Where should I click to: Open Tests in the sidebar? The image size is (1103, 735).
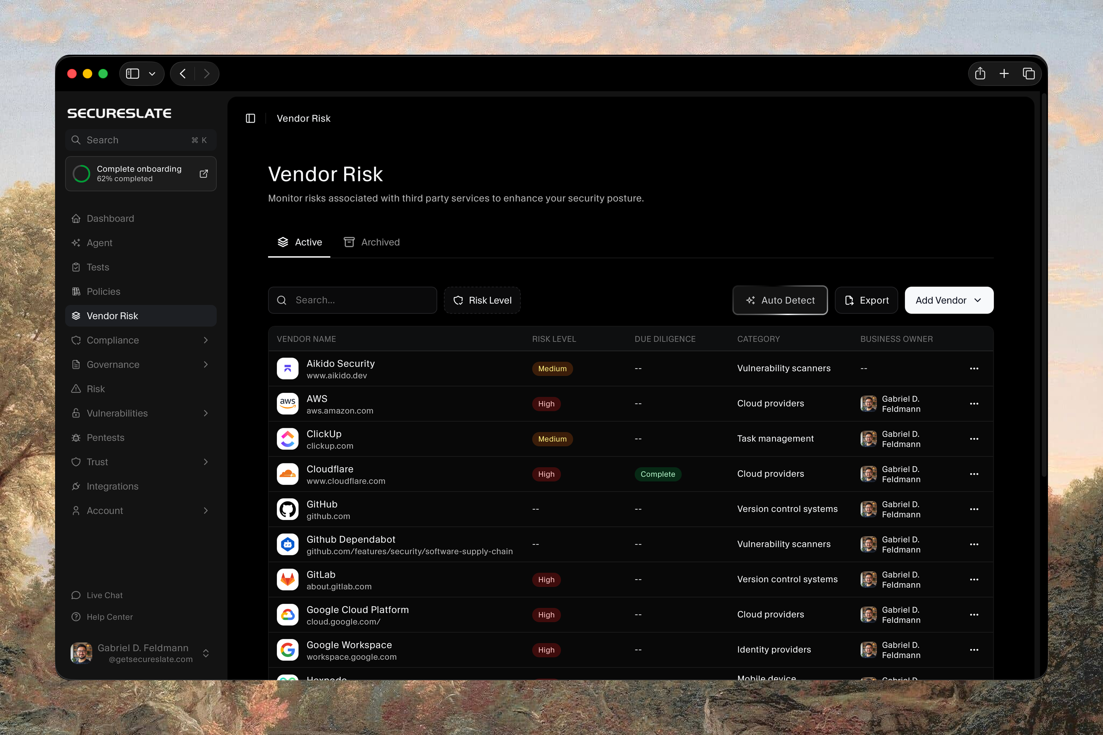tap(141, 267)
